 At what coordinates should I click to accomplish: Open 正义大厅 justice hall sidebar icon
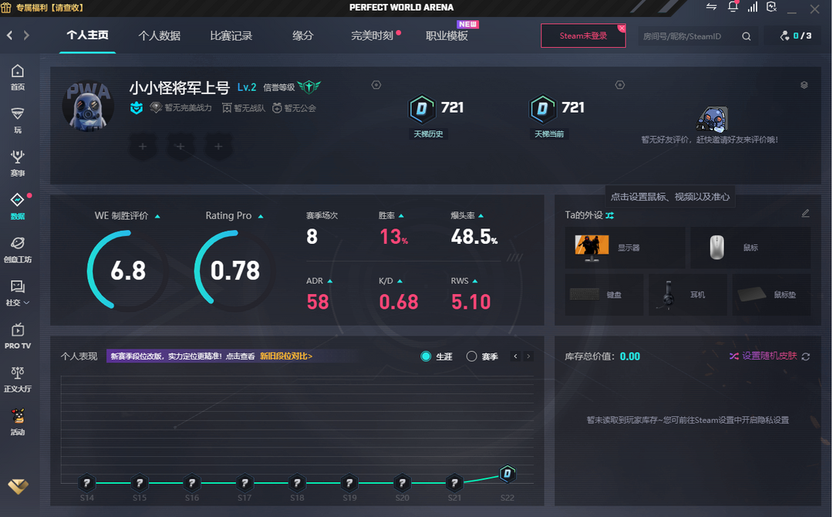[17, 379]
